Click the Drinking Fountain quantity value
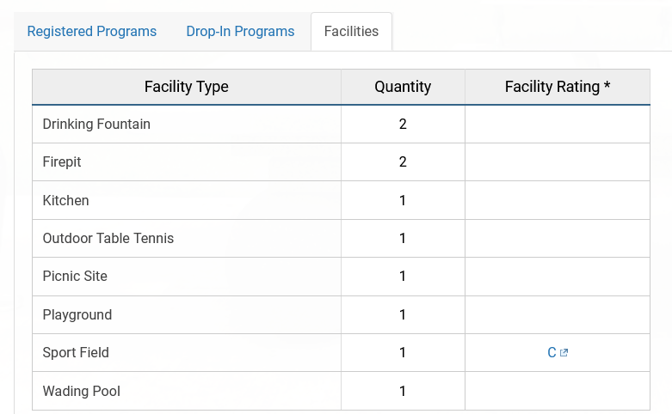This screenshot has width=672, height=414. (403, 124)
